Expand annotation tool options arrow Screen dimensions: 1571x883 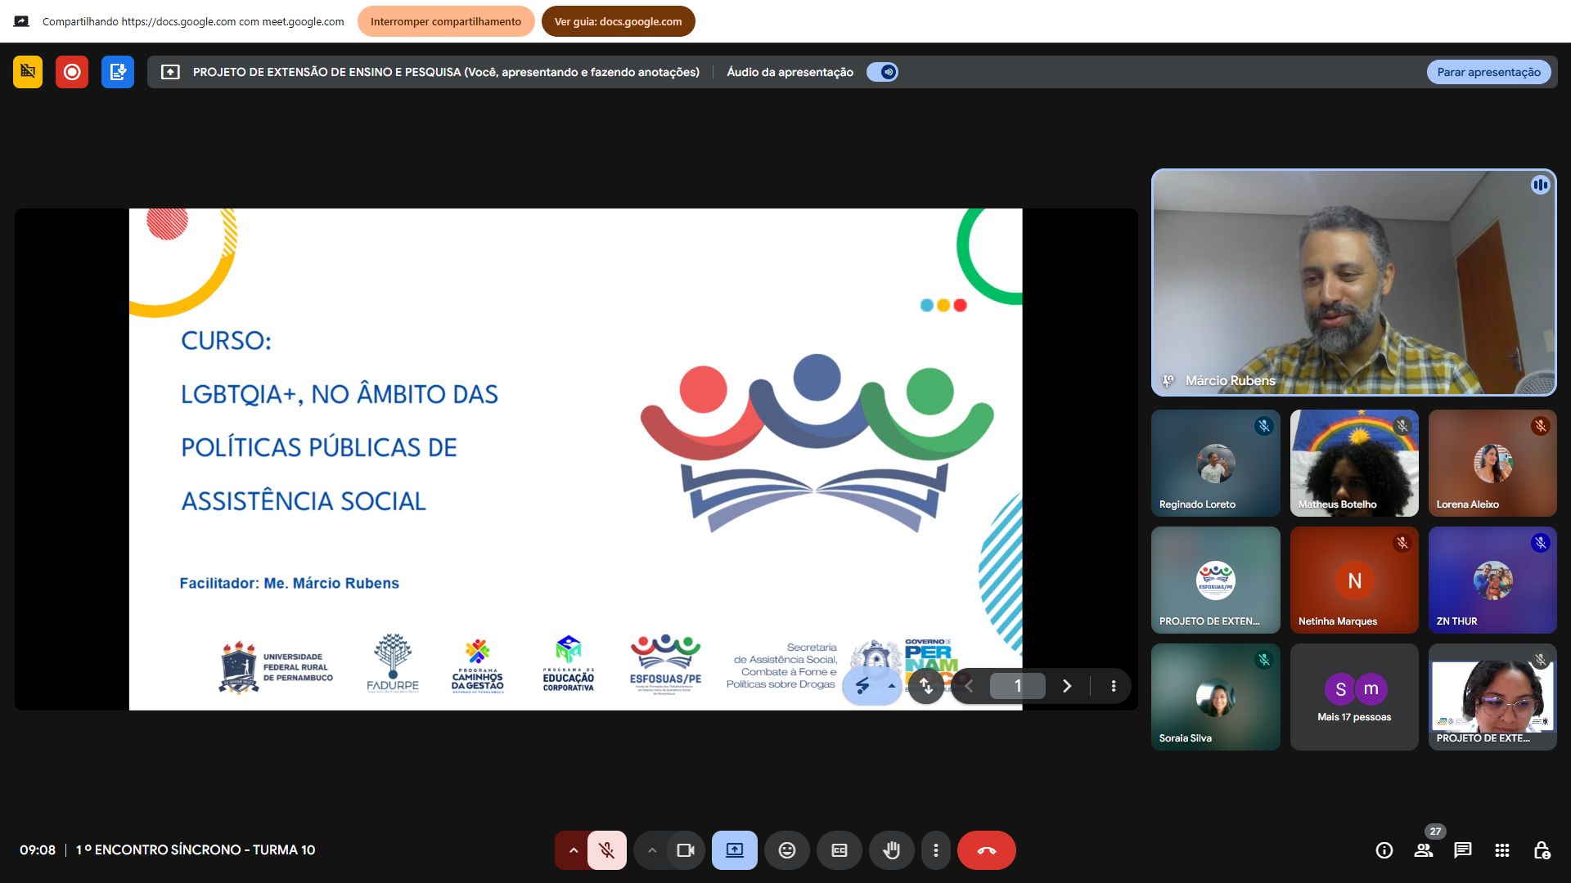[892, 686]
